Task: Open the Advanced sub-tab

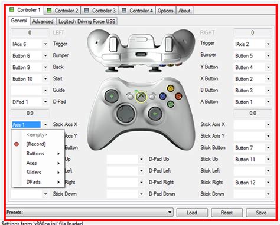Action: [43, 21]
